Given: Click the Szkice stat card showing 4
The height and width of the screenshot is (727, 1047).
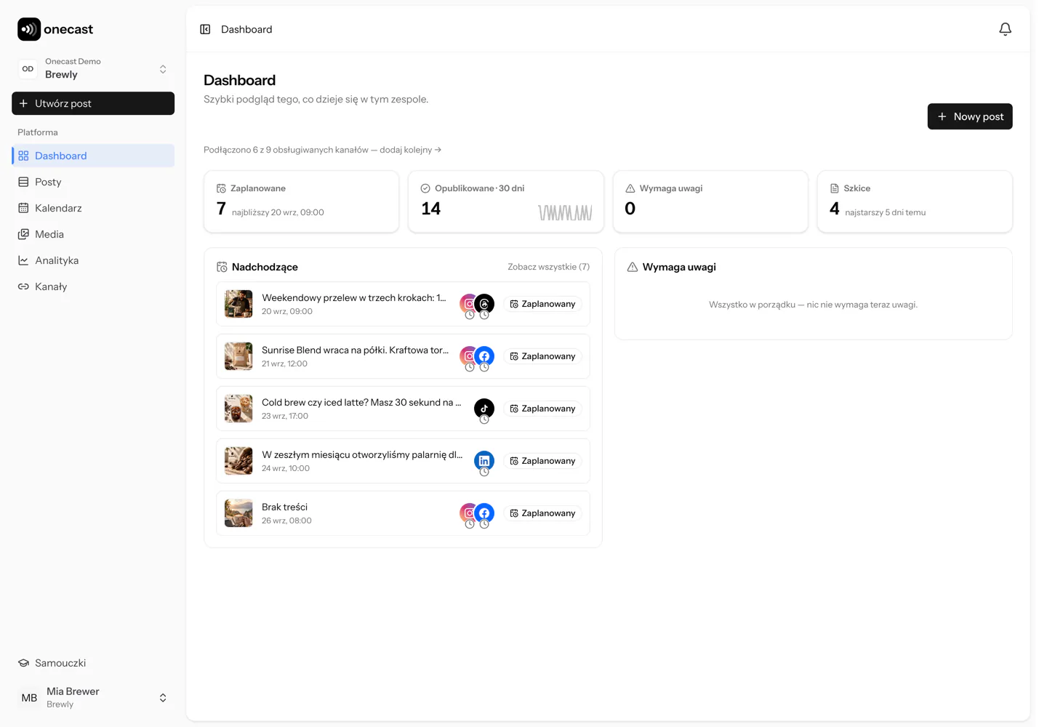Looking at the screenshot, I should [915, 201].
